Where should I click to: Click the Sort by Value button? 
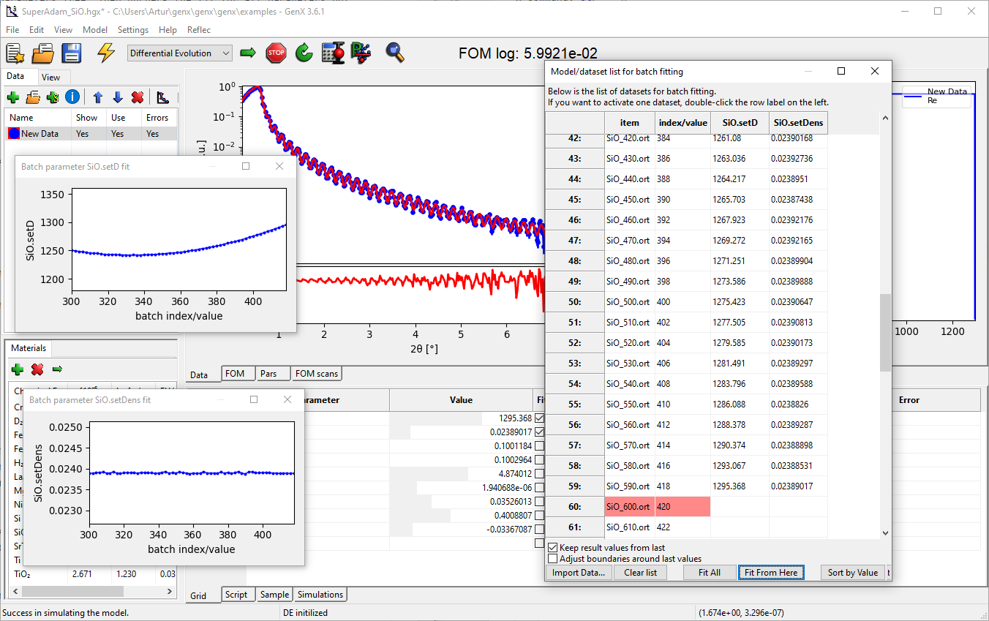click(x=853, y=573)
